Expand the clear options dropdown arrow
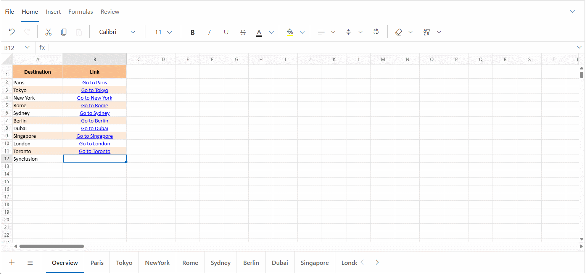586x274 pixels. pos(411,32)
